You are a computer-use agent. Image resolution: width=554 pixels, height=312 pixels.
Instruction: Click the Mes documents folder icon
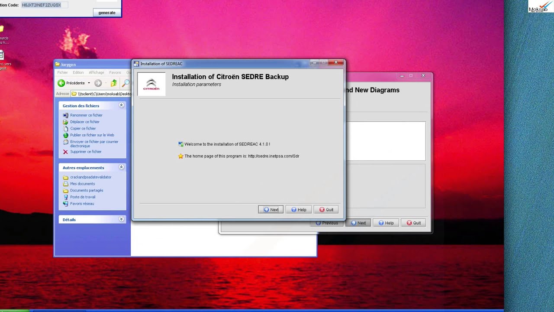(66, 184)
